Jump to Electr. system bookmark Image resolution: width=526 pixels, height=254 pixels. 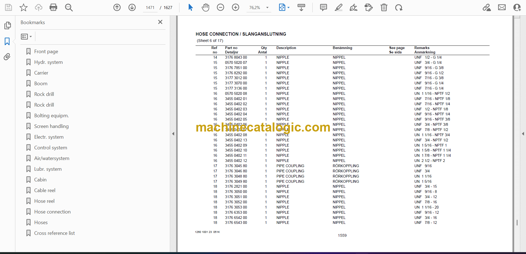(49, 137)
